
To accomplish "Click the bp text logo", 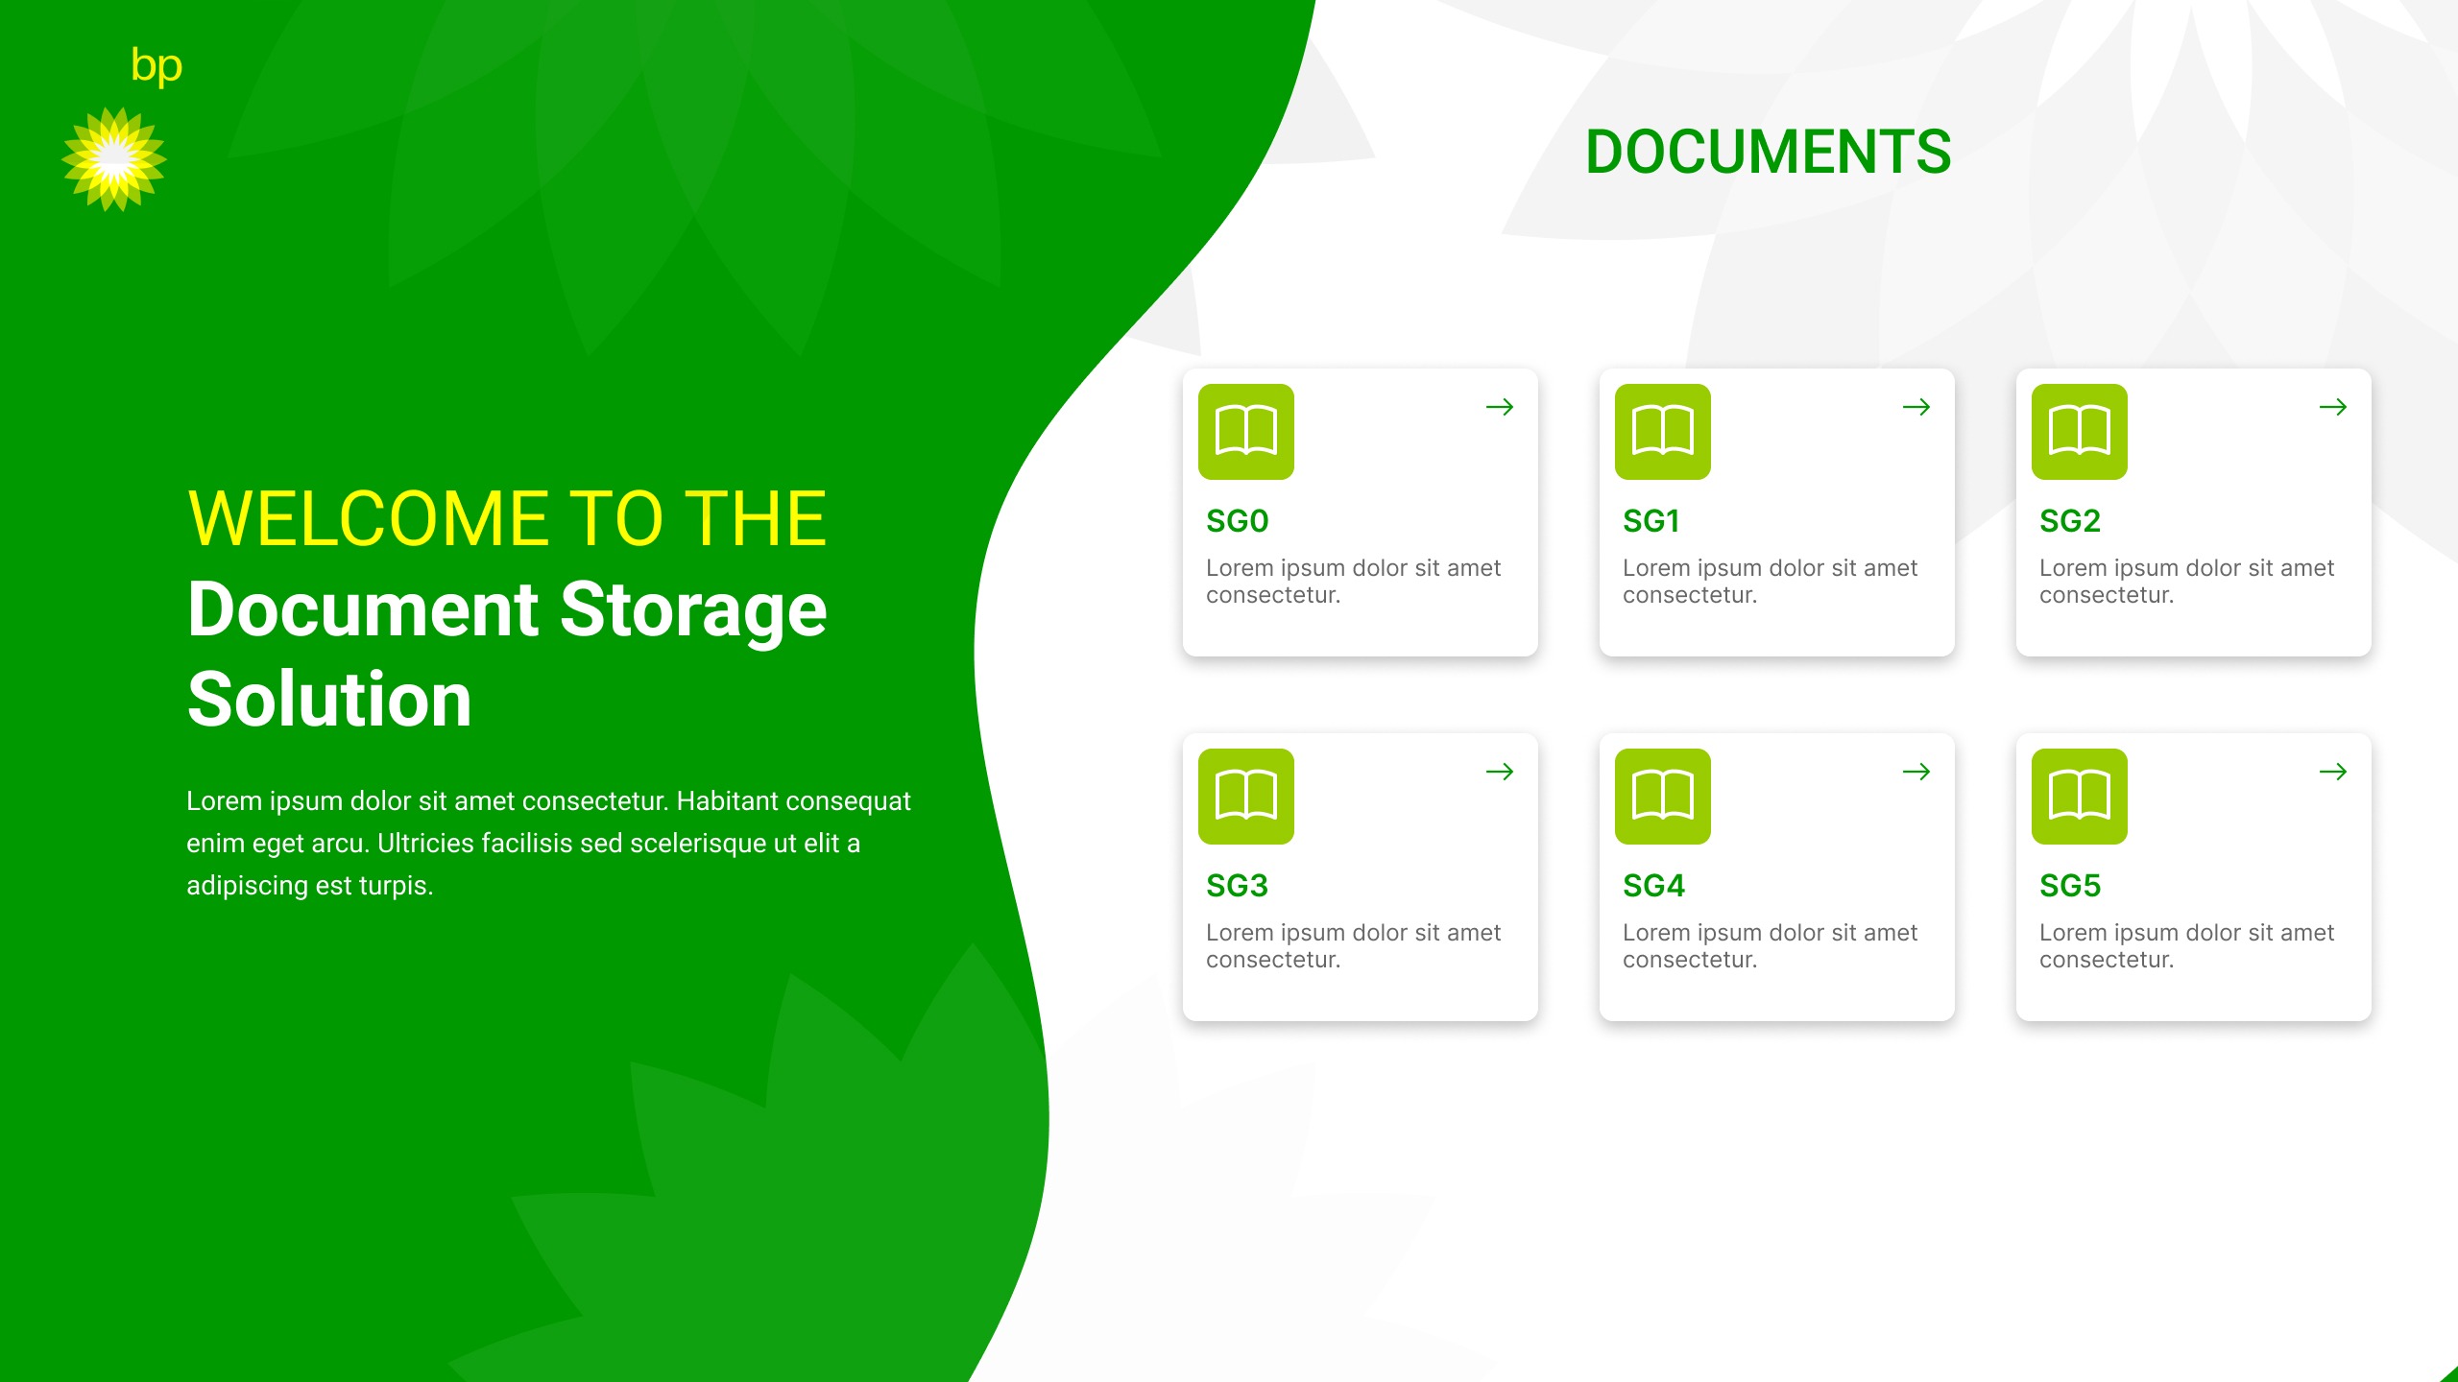I will click(157, 65).
